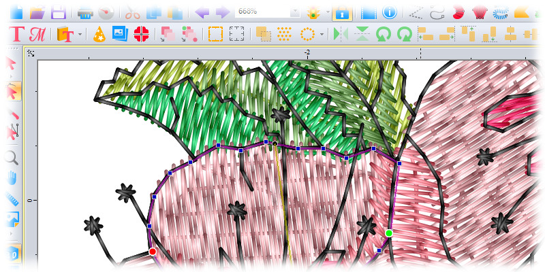Click the Undo left arrow button

click(202, 12)
